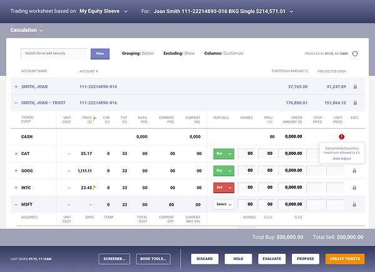The width and height of the screenshot is (375, 272).
Task: Click the MSFT shares input field
Action: [x=247, y=204]
